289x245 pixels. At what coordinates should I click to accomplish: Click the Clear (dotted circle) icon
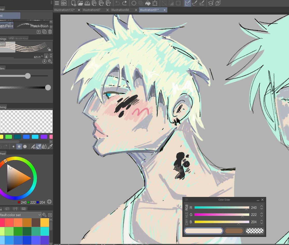coord(134,3)
